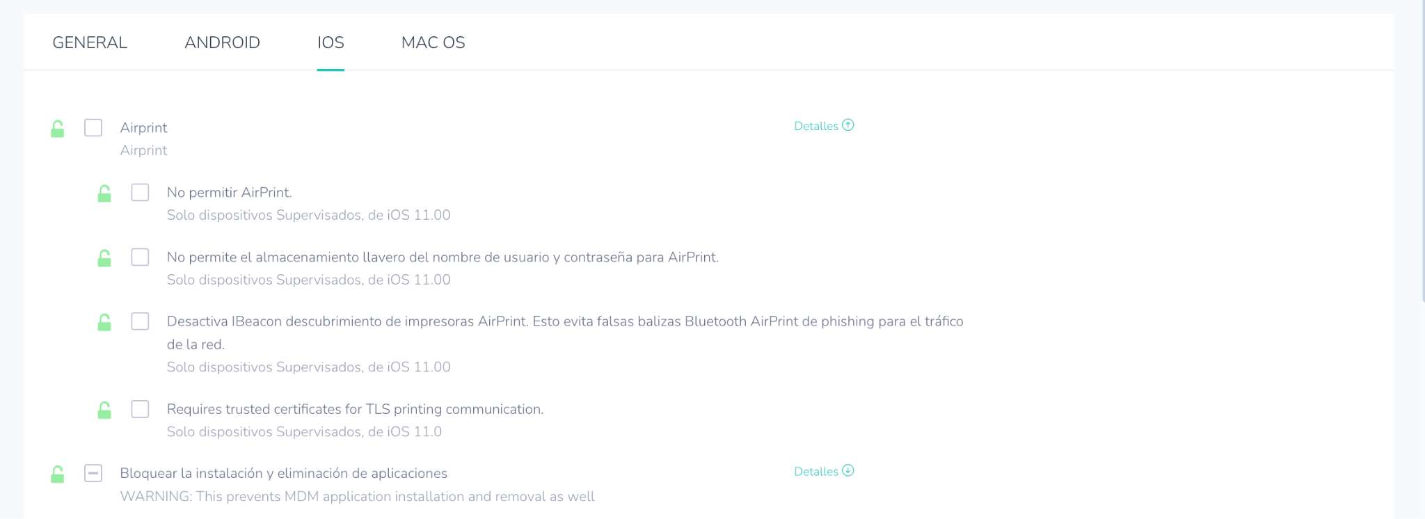Viewport: 1425px width, 519px height.
Task: Click lock icon for Bloquear la instalación
Action: (x=58, y=474)
